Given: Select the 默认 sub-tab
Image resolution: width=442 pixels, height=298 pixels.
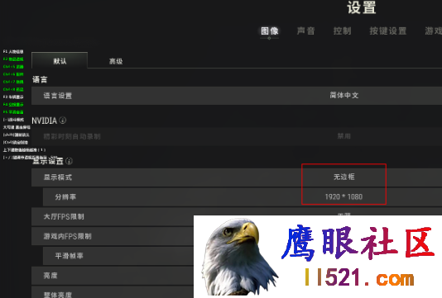Looking at the screenshot, I should coord(60,60).
